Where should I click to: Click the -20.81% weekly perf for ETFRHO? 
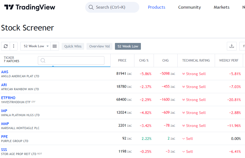coord(234,100)
